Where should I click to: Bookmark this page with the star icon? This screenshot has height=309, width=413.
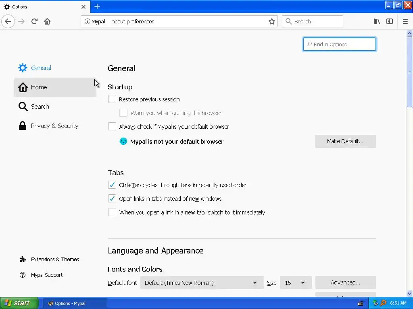pos(271,21)
